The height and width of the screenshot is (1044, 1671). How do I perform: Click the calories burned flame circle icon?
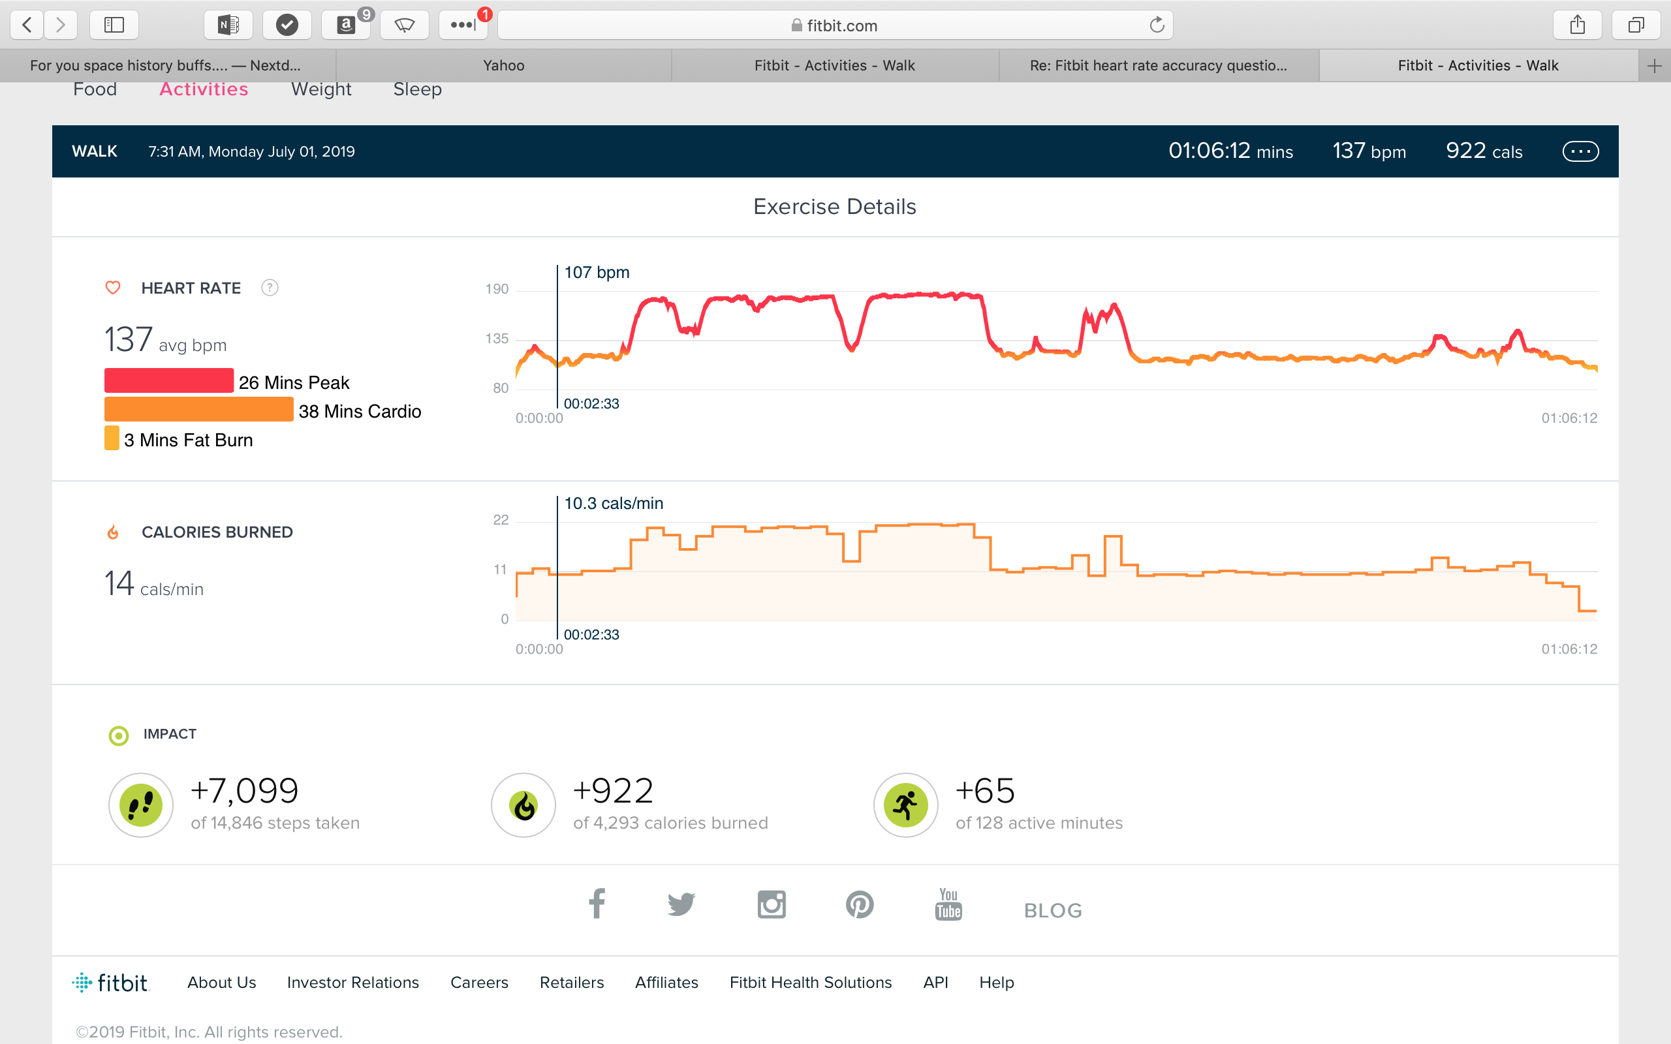click(x=523, y=805)
